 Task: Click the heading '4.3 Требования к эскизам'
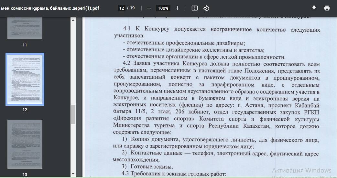174,174
